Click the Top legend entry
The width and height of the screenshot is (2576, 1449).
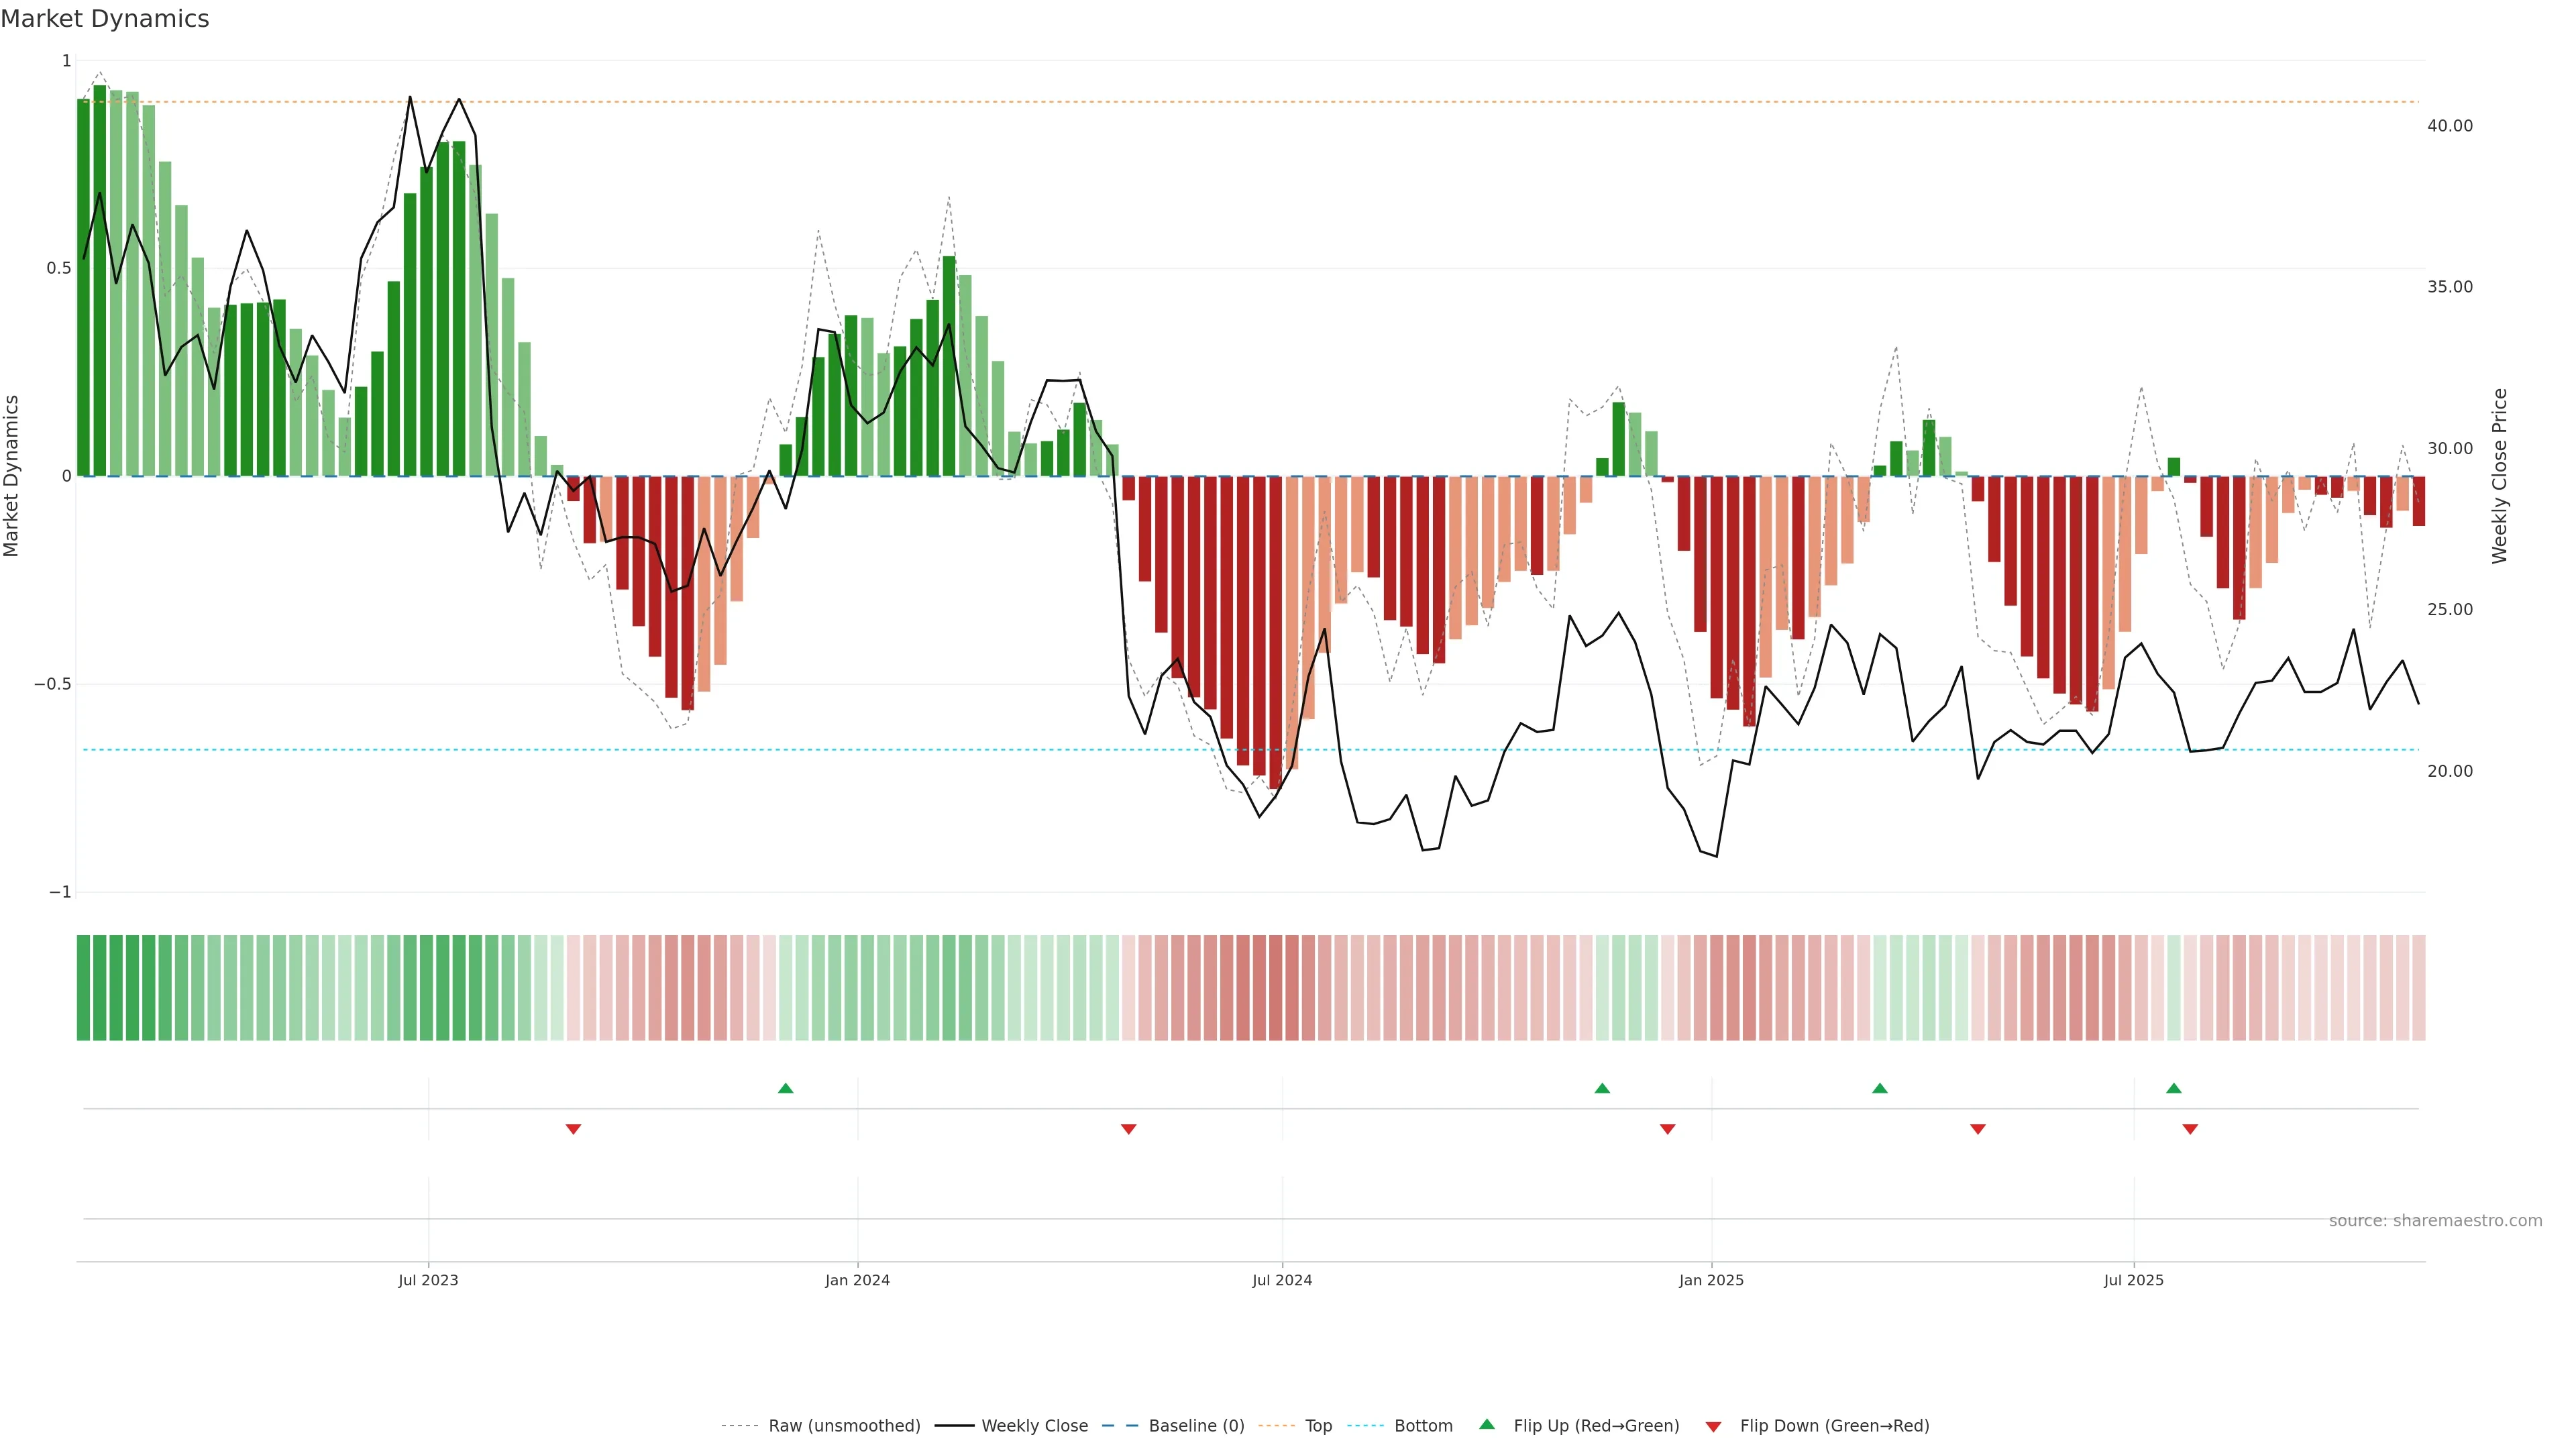pyautogui.click(x=1317, y=1426)
